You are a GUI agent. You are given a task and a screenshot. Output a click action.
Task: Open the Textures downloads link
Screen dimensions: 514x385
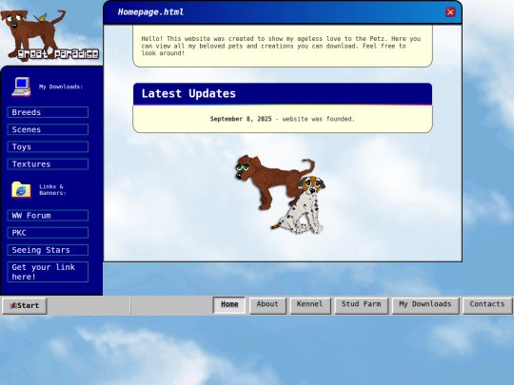click(48, 164)
